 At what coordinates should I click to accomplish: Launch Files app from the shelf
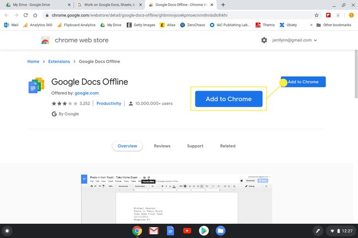[x=220, y=231]
